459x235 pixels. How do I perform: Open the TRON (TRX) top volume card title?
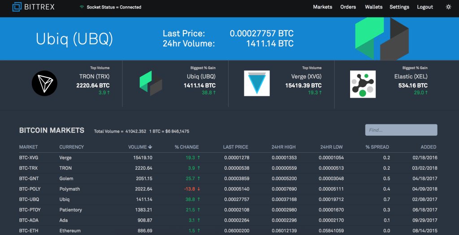(94, 77)
